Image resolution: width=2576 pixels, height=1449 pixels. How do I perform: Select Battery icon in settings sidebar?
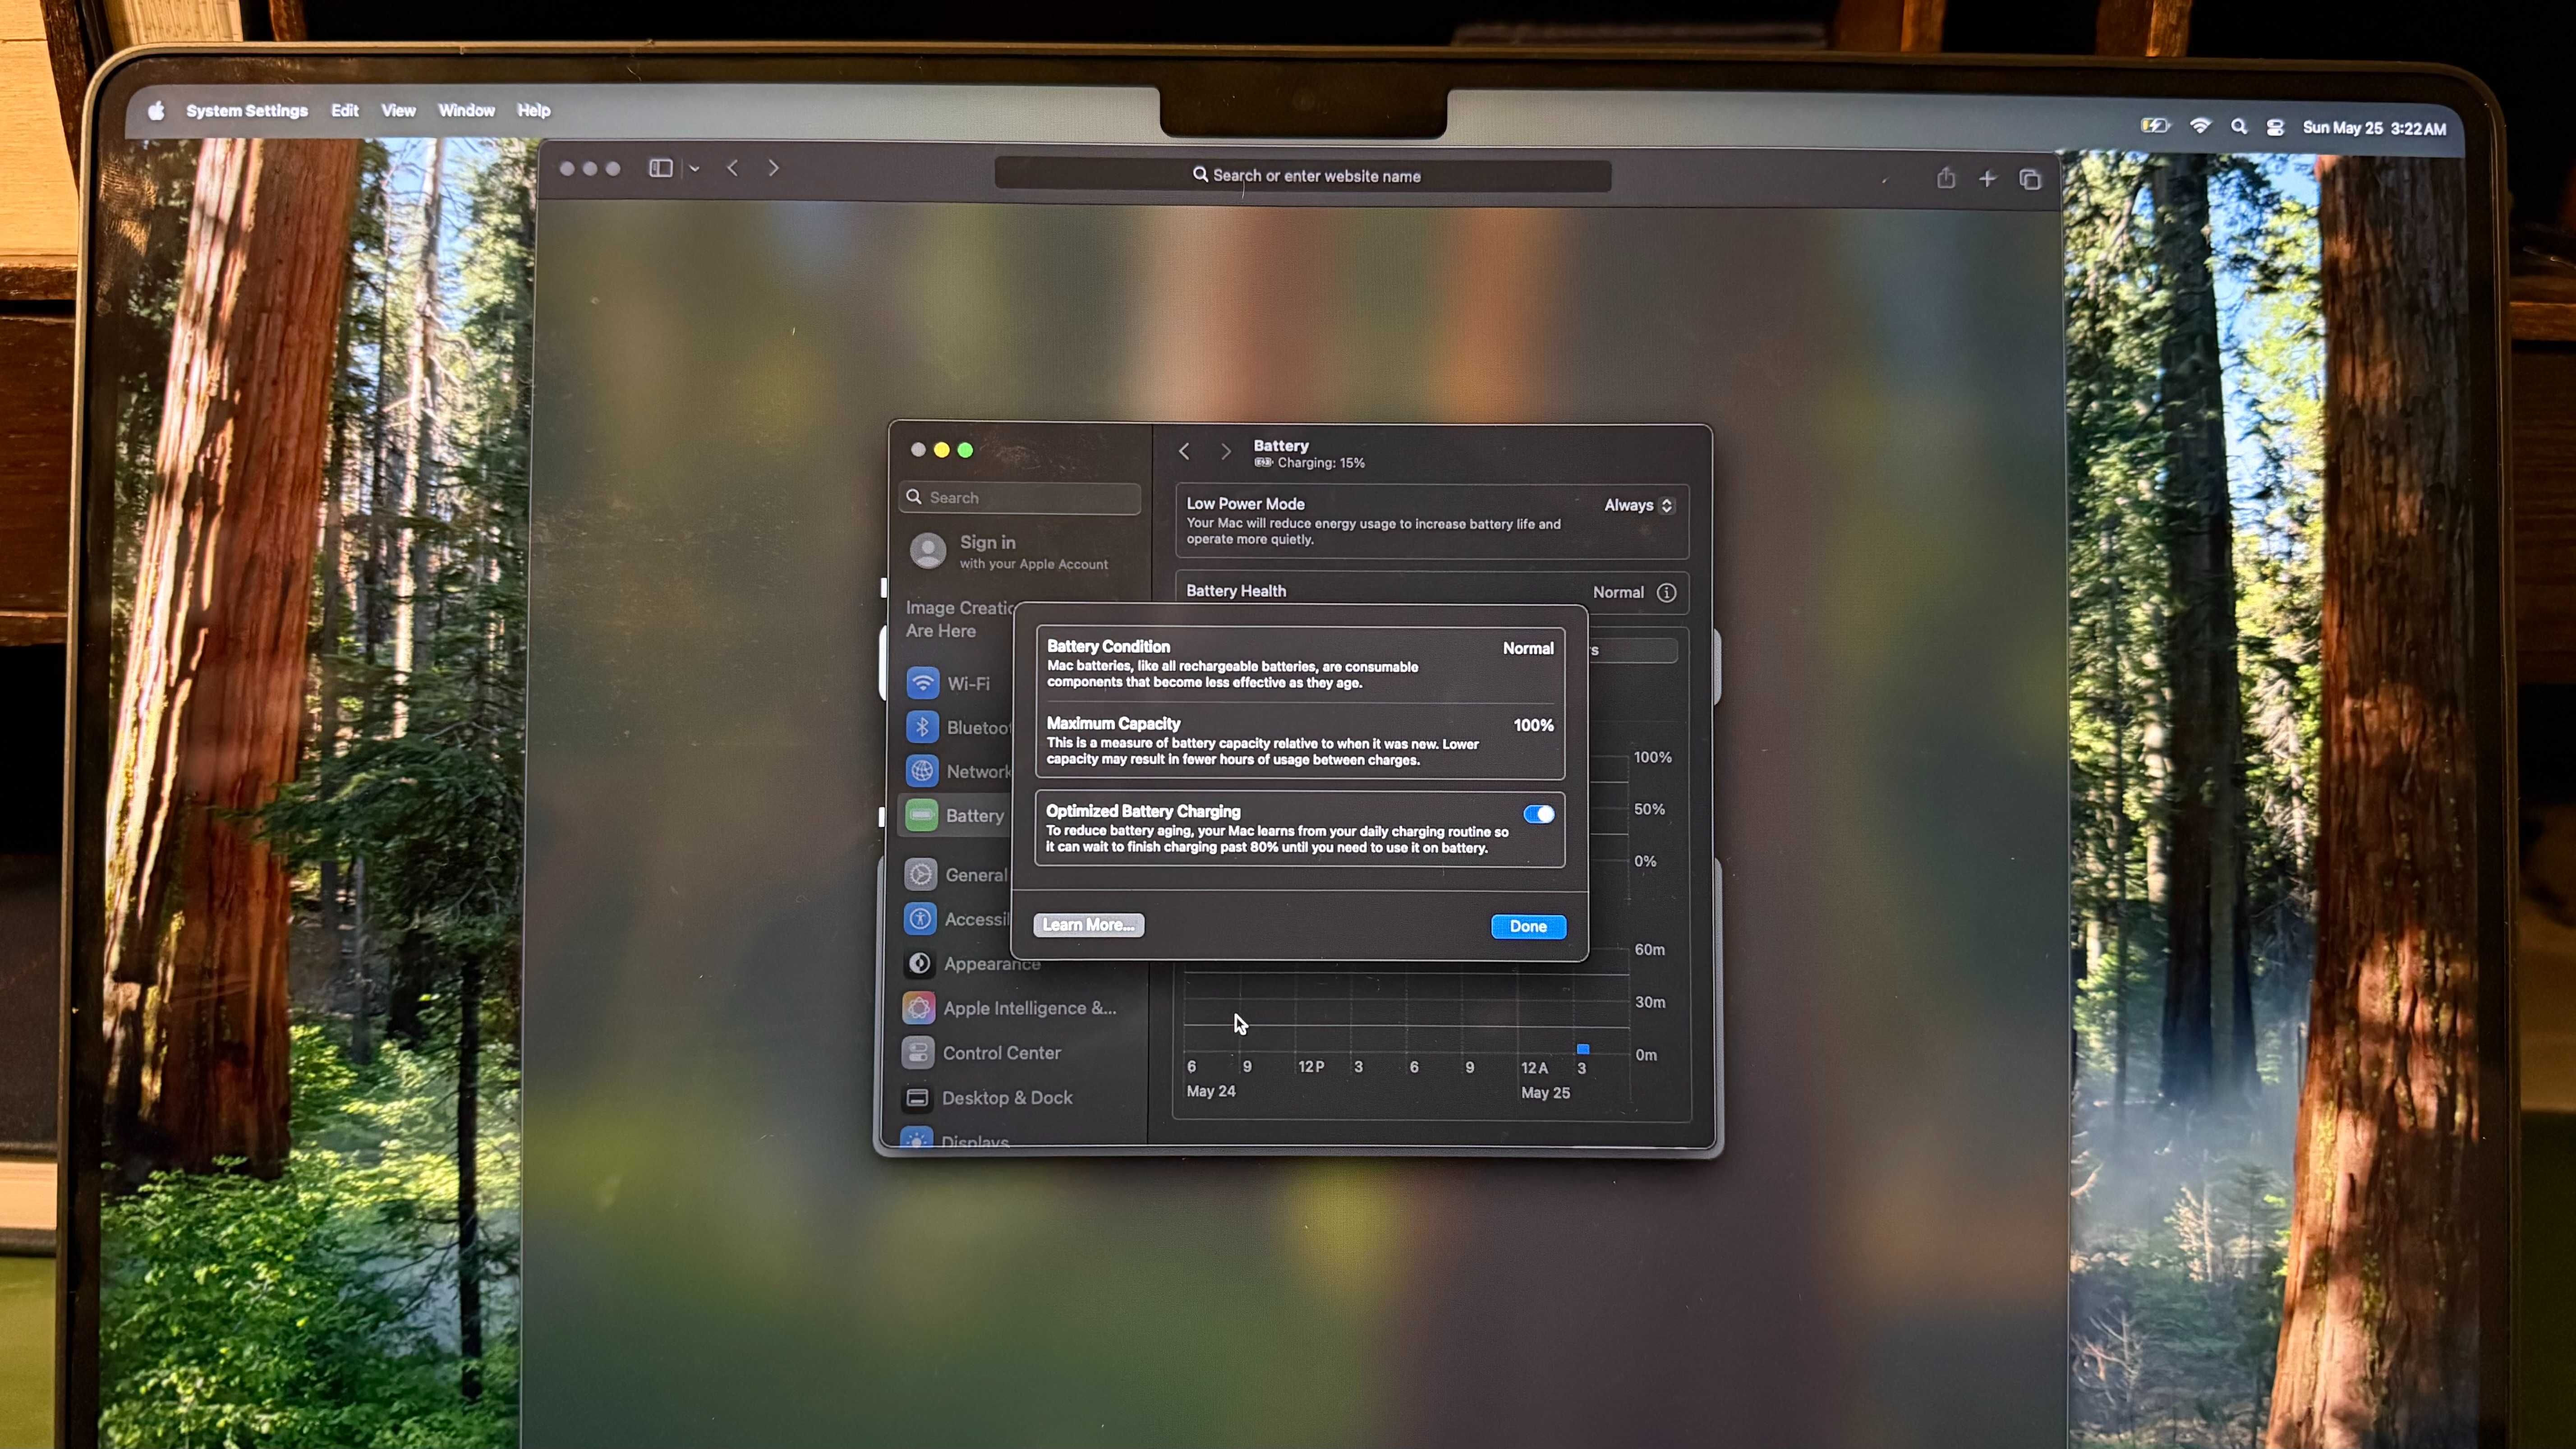[x=921, y=815]
